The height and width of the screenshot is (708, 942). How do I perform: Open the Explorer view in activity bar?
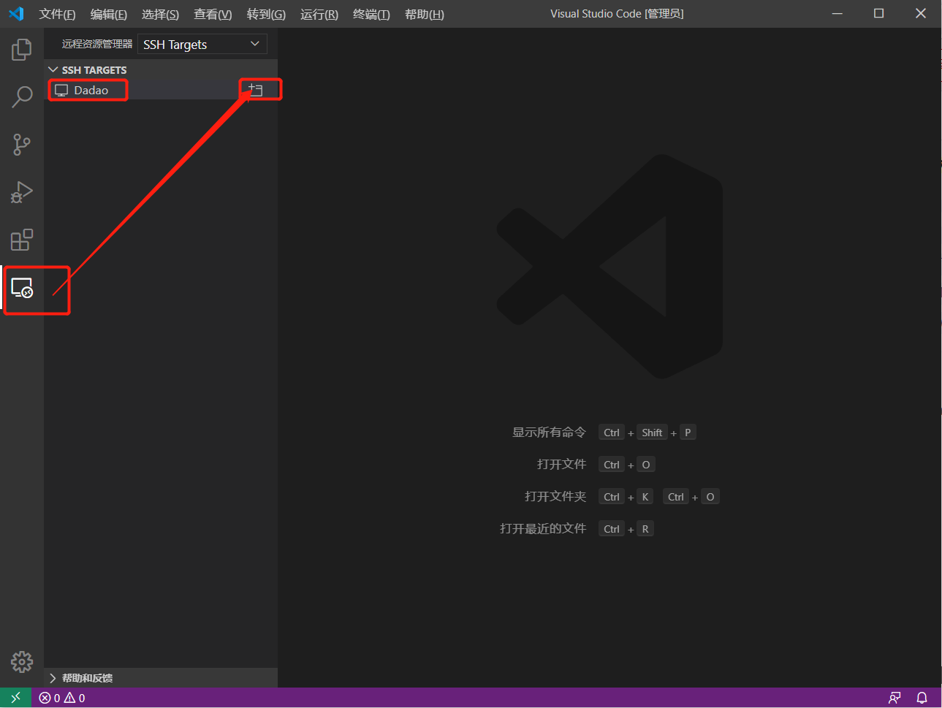22,50
